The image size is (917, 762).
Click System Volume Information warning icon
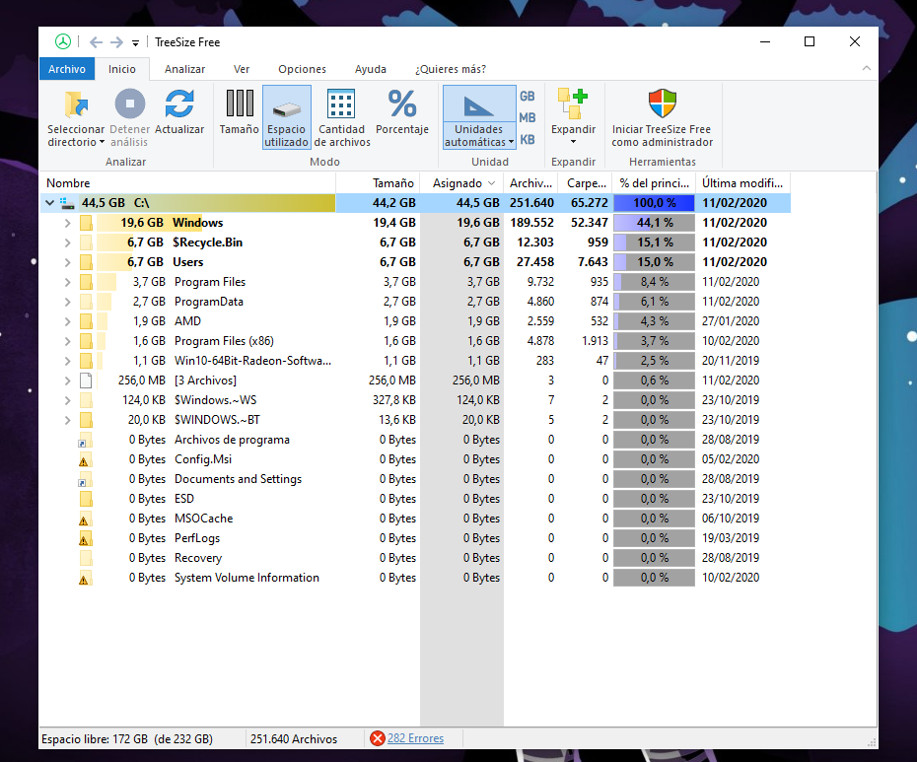tap(85, 578)
